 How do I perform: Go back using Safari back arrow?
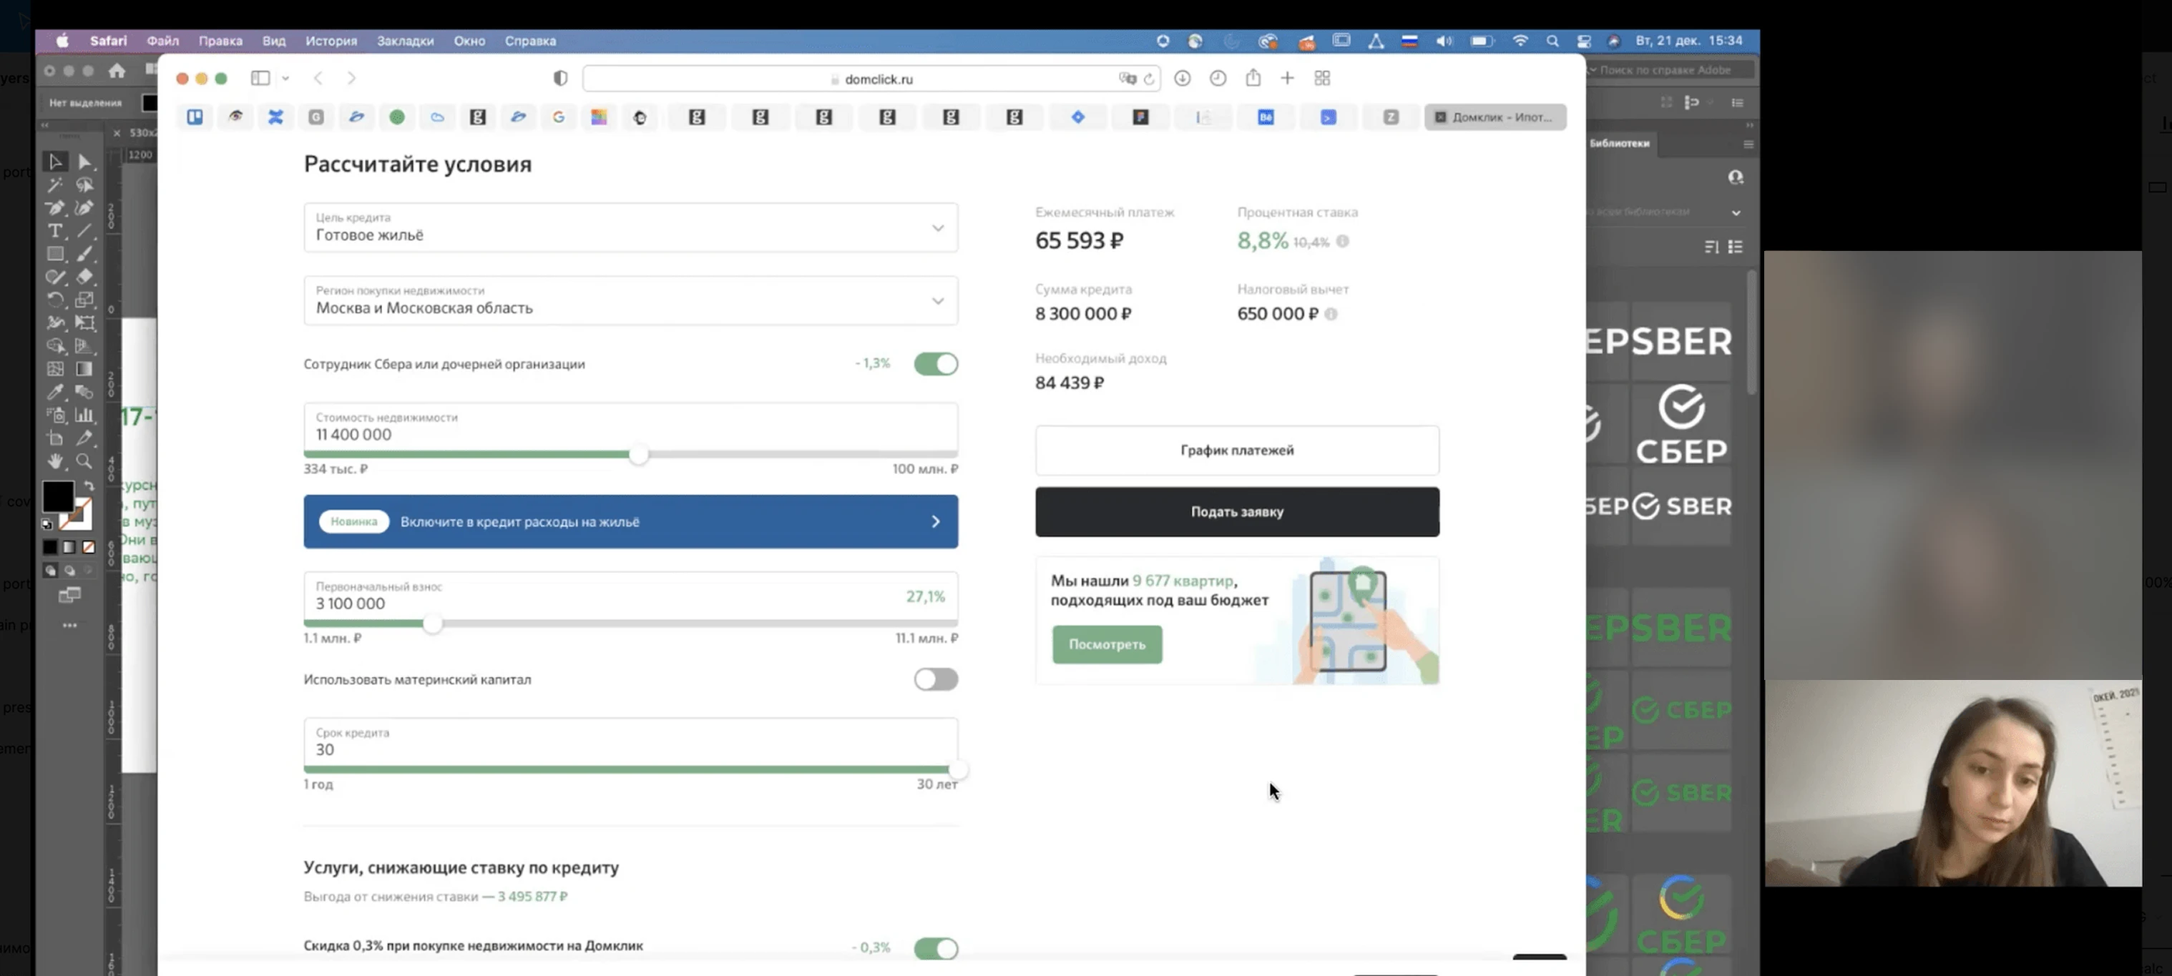[318, 79]
